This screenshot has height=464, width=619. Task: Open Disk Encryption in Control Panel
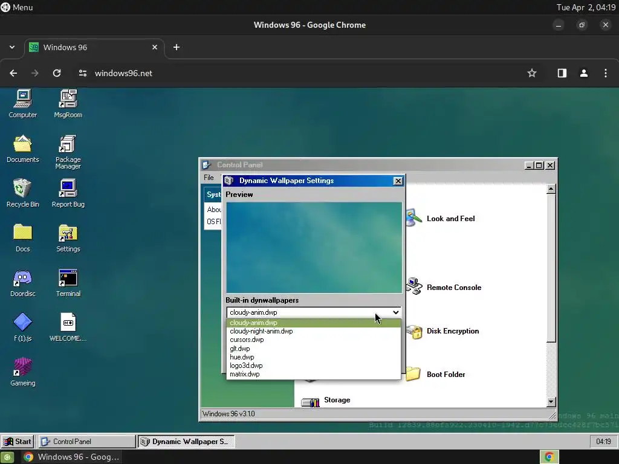(442, 331)
